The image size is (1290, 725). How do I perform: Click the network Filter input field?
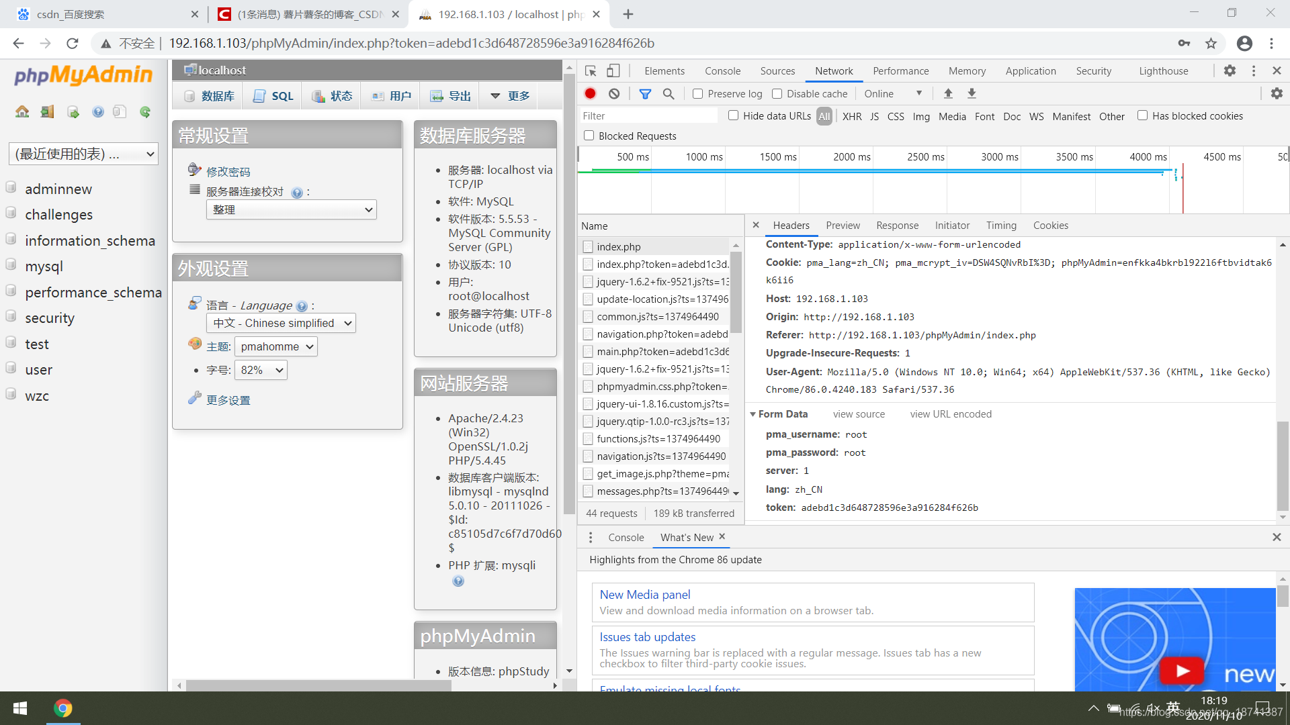click(648, 116)
